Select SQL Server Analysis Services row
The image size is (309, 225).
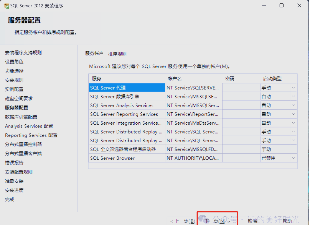[127, 106]
